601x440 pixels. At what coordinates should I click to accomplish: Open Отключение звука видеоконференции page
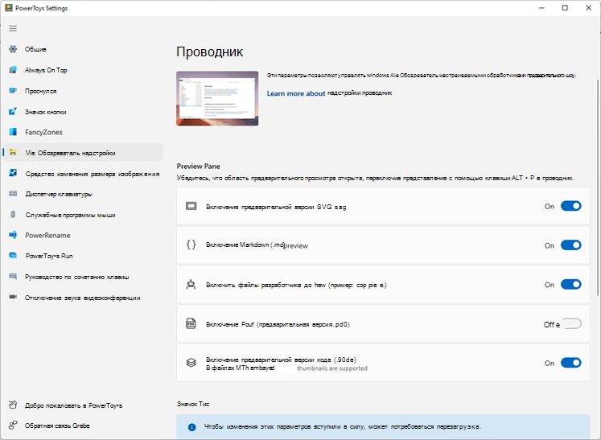[83, 298]
